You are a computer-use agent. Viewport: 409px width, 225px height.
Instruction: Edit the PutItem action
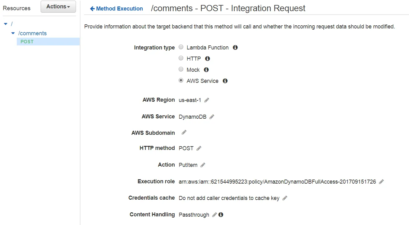click(203, 165)
